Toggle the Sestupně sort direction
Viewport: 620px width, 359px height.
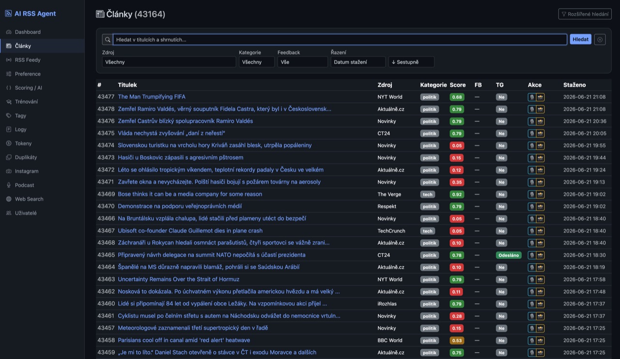point(411,62)
